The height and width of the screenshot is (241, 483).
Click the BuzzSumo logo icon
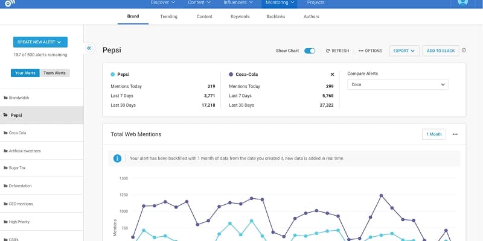pos(10,3)
